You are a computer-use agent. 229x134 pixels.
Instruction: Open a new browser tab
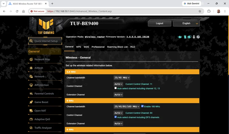52,4
